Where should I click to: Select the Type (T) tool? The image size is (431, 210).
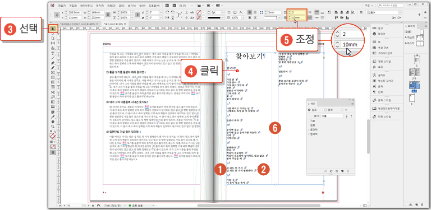pyautogui.click(x=53, y=53)
